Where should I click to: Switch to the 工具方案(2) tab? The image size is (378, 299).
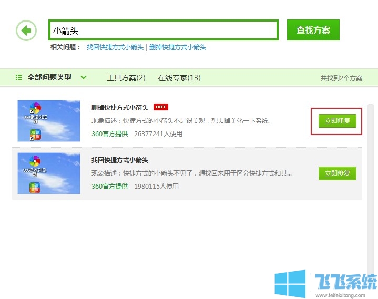(x=126, y=78)
